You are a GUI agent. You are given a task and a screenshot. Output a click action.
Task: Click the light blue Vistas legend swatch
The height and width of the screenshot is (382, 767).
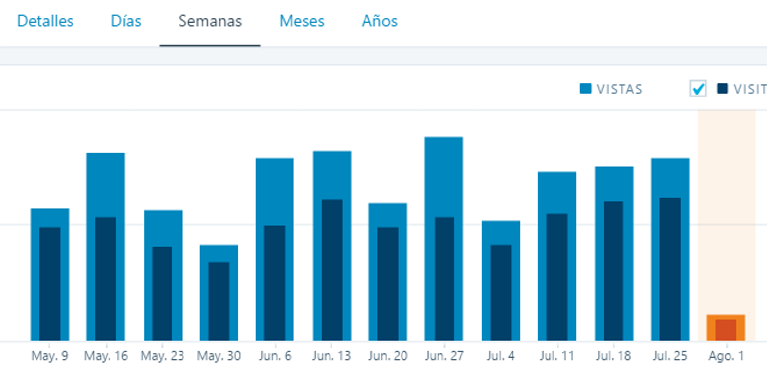click(x=585, y=89)
